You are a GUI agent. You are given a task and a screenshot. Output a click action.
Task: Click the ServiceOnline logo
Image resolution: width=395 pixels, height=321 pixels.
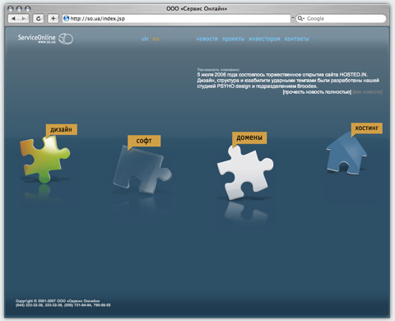click(45, 39)
